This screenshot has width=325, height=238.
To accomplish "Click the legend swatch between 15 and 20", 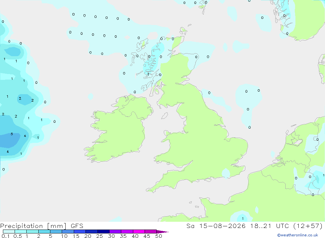I will coord(80,232).
